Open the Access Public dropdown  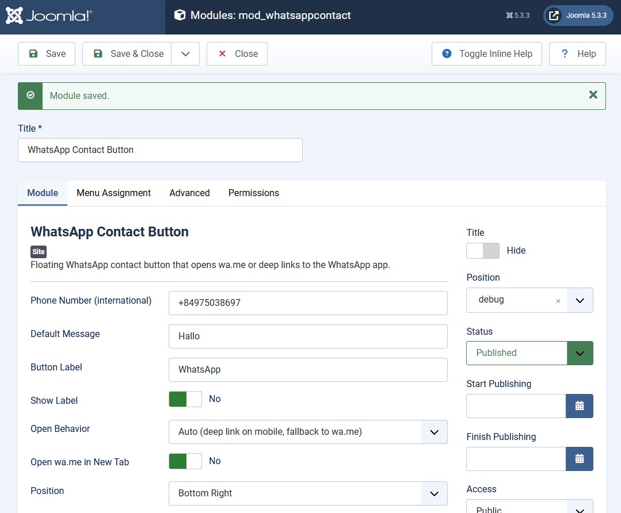coord(530,506)
